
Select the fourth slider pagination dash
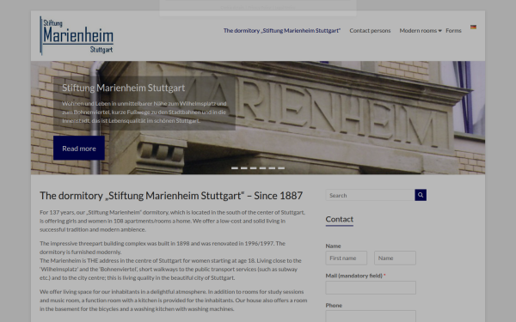pos(262,168)
